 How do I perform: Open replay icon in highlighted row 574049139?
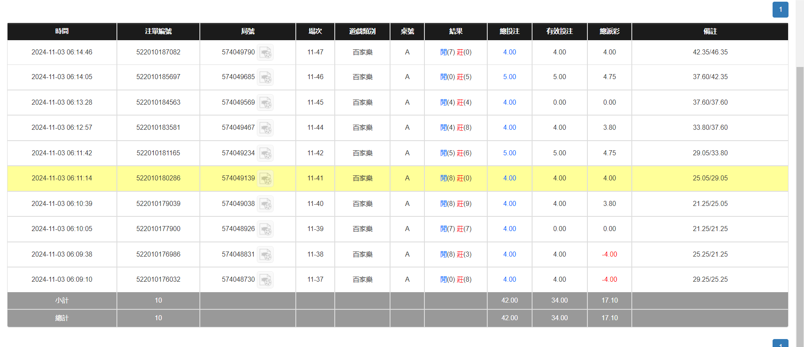point(265,179)
